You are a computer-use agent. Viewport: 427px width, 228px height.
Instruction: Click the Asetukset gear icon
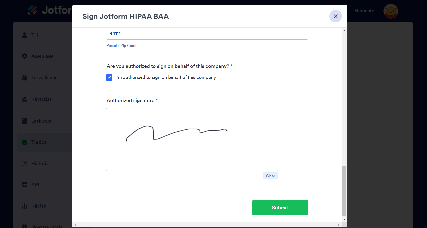tap(24, 56)
